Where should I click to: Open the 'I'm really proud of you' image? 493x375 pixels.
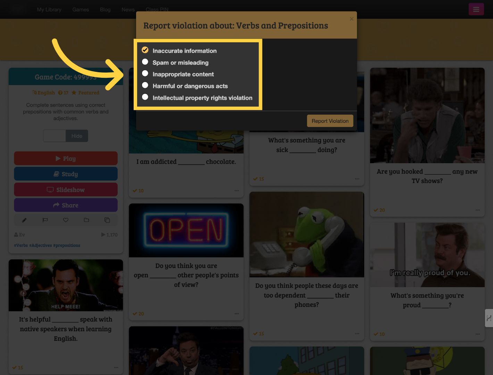427,255
